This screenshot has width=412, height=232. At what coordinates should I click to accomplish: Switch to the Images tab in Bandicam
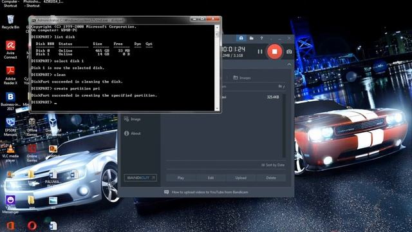(x=242, y=78)
